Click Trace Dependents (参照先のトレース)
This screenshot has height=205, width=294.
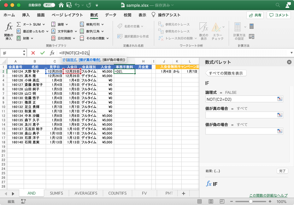174,31
